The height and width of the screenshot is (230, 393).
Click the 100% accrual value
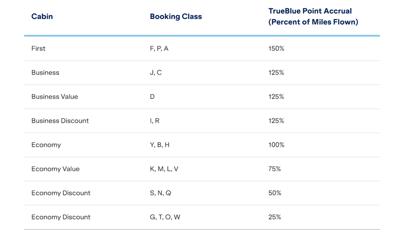point(276,145)
